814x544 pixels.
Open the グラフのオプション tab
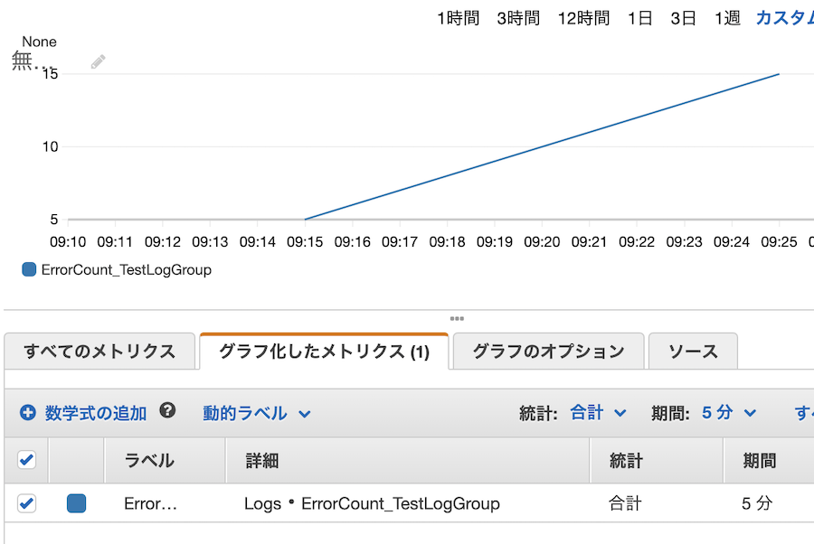pos(547,351)
